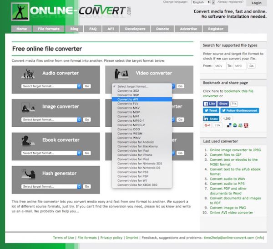This screenshot has height=249, width=273.
Task: Click the Facebook Like button
Action: (209, 104)
